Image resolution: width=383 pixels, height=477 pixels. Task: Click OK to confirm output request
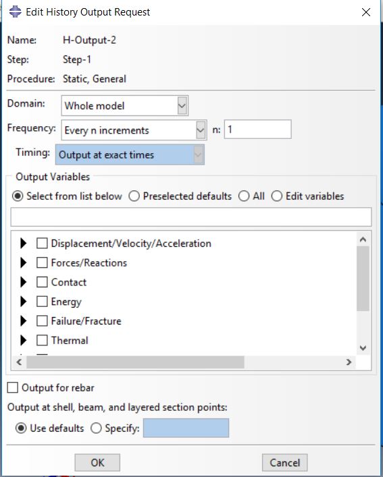(97, 463)
